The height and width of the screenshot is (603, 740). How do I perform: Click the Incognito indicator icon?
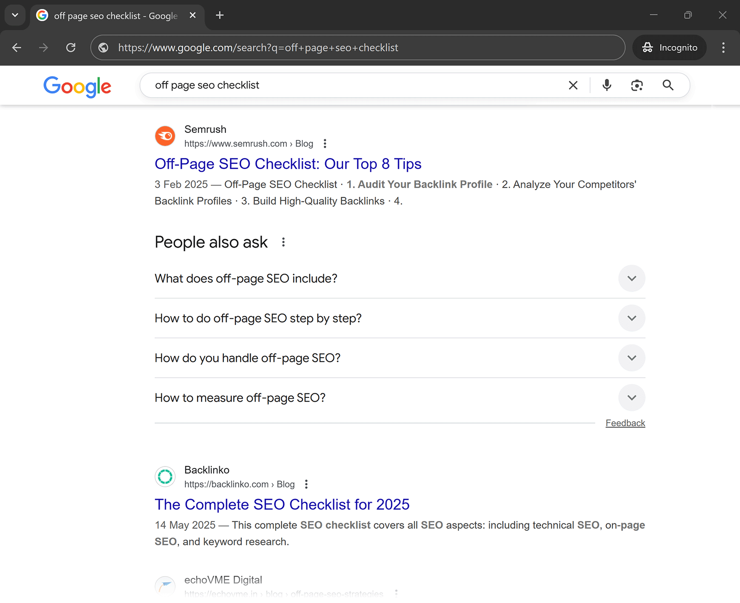click(x=647, y=47)
